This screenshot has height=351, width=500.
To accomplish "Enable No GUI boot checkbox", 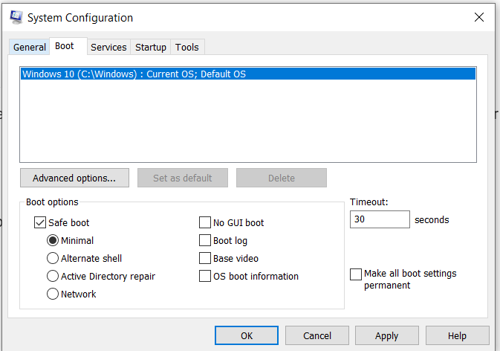I will [205, 222].
